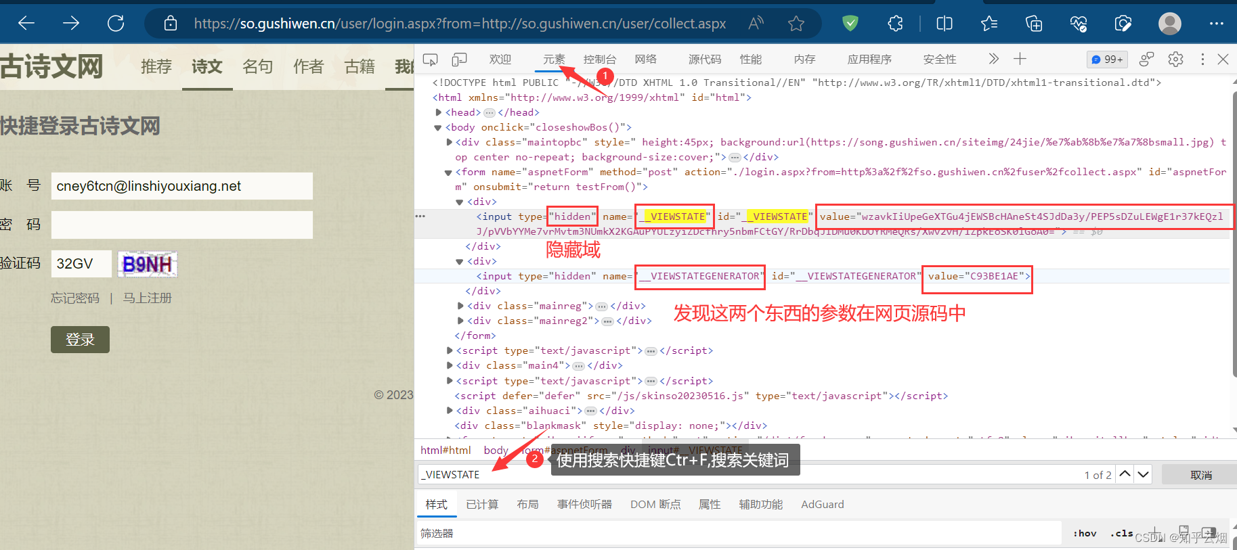1237x550 pixels.
Task: Click the user profile avatar
Action: coord(1170,24)
